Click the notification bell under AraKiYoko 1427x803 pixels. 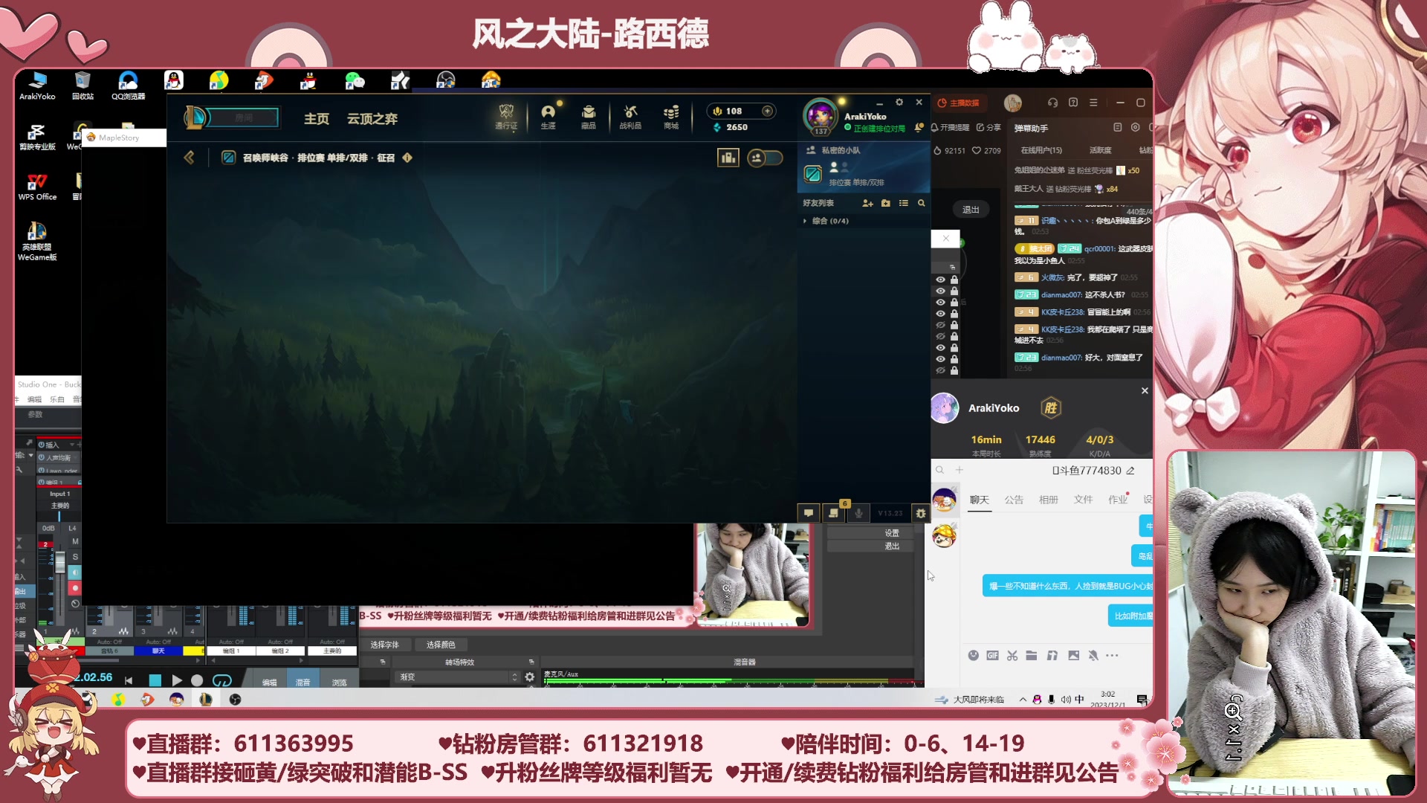[x=919, y=128]
